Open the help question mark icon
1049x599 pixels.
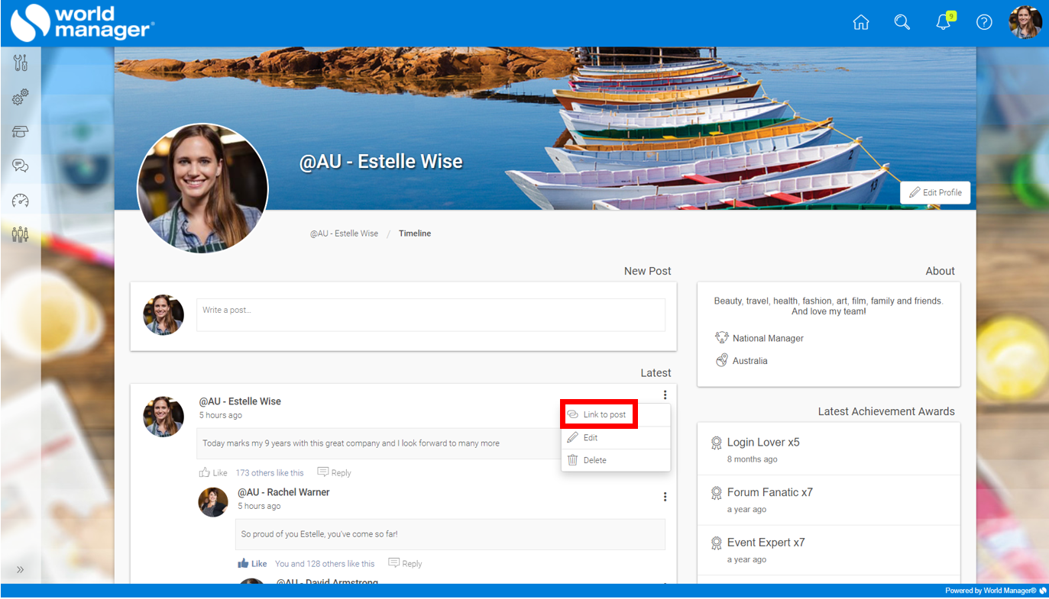(984, 23)
